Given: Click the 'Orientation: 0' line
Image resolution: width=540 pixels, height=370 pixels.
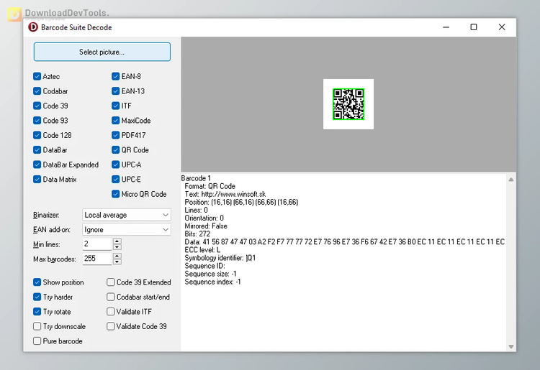Looking at the screenshot, I should (x=204, y=218).
